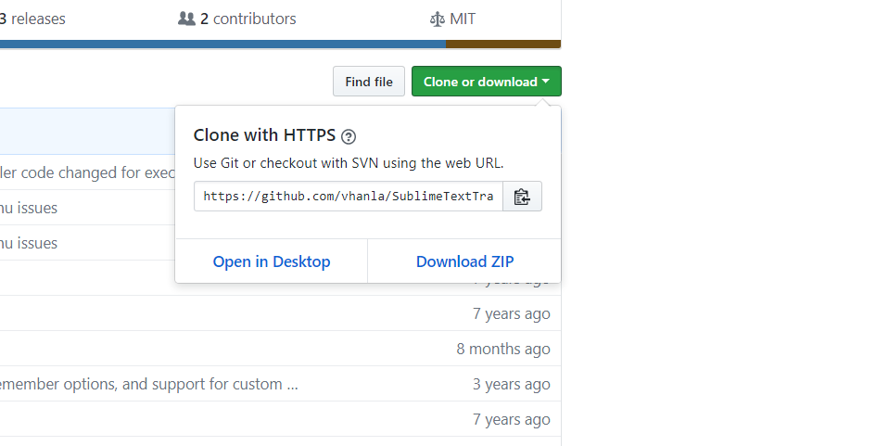Choose Open in Desktop
This screenshot has height=446, width=876.
click(272, 261)
